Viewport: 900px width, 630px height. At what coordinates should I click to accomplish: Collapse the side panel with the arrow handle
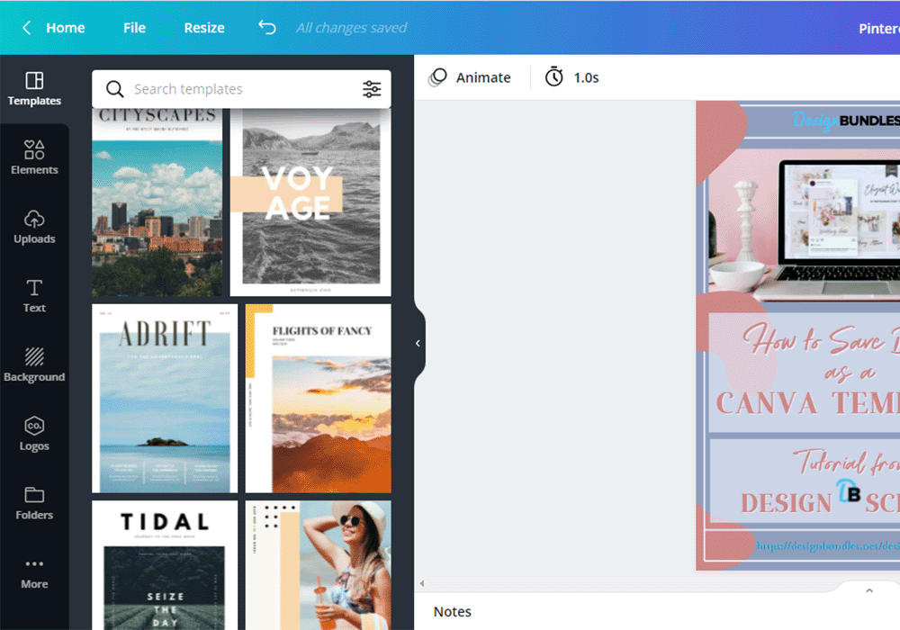point(418,343)
